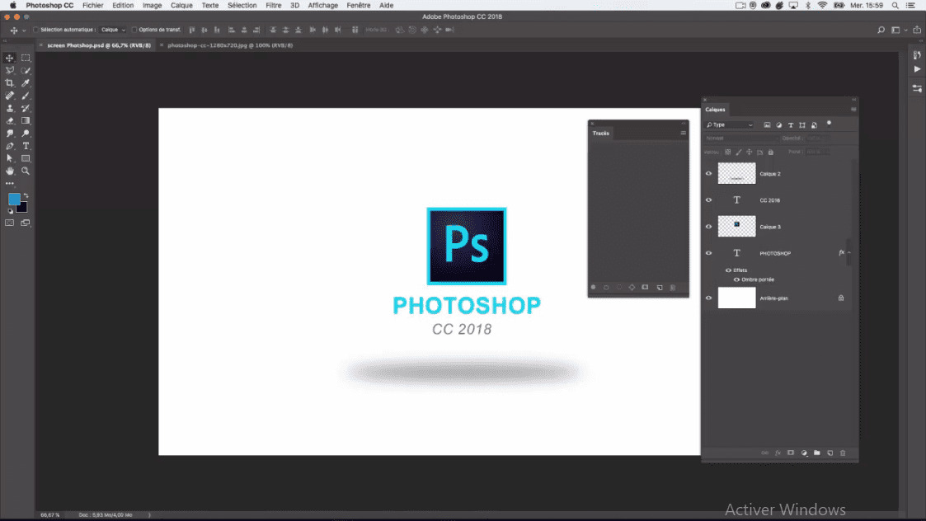Reset default foreground and background colors
The image size is (926, 521).
coord(10,211)
